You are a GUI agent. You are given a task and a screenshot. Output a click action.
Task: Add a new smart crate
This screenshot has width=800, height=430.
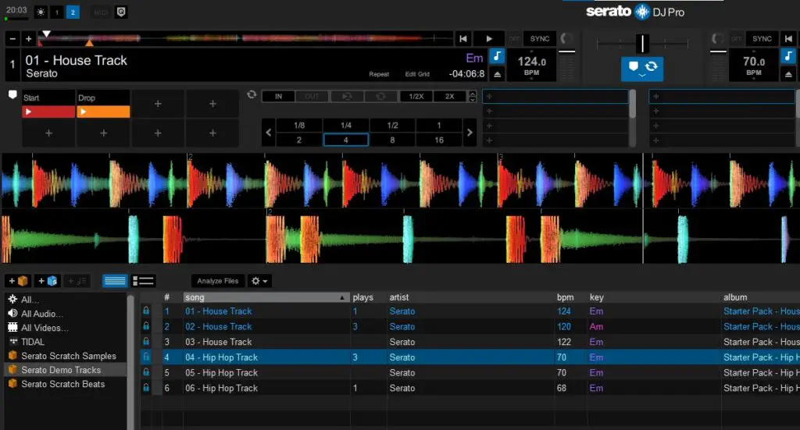click(x=48, y=281)
